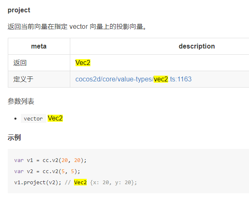Click the method description sentence under project
The width and height of the screenshot is (249, 199).
[x=77, y=27]
